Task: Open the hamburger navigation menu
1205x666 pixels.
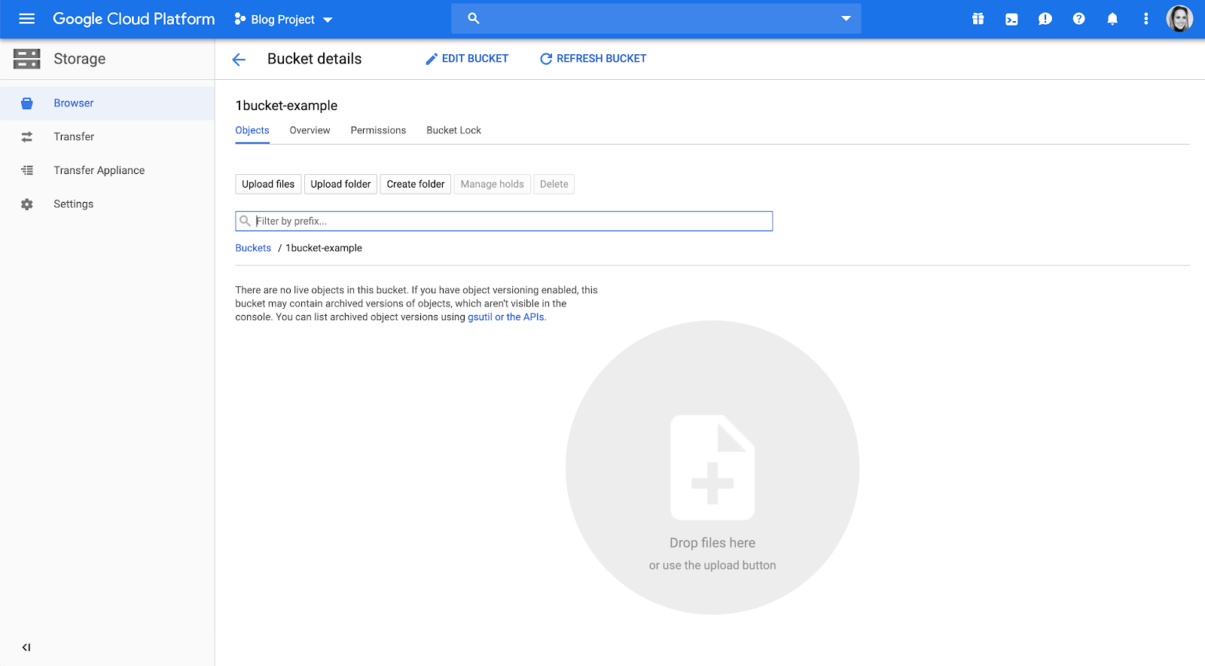Action: [x=26, y=19]
